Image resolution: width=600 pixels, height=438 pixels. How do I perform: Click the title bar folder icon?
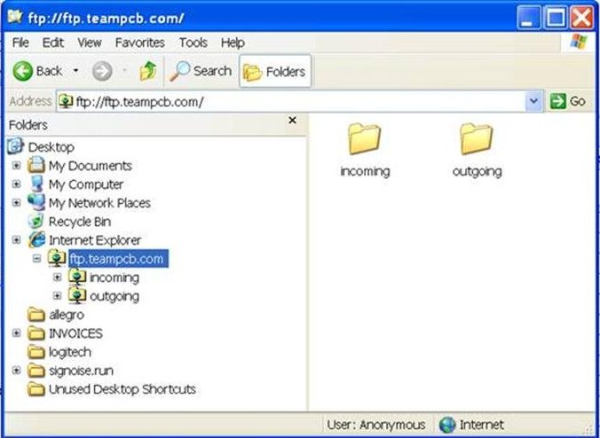point(14,17)
